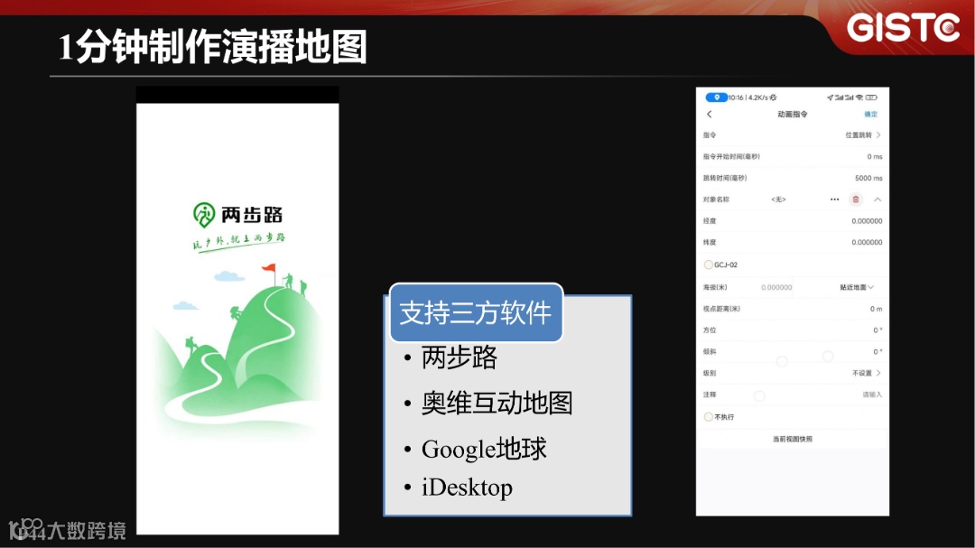Click the 注释 请输入 field

coord(872,395)
